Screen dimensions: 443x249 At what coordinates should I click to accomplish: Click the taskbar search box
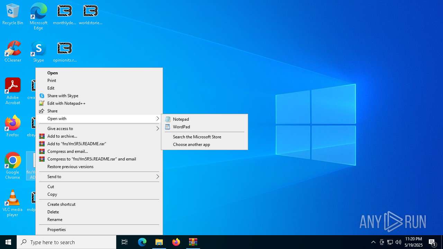click(66, 242)
